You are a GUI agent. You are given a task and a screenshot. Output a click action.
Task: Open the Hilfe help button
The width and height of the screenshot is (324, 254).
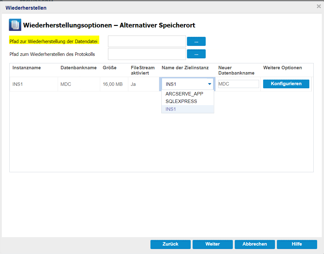297,244
